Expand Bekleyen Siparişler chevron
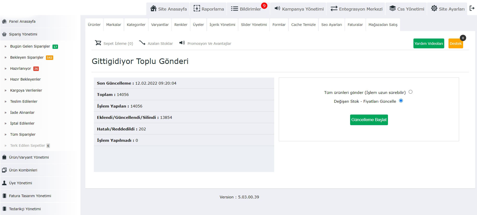Image resolution: width=477 pixels, height=215 pixels. pos(6,58)
